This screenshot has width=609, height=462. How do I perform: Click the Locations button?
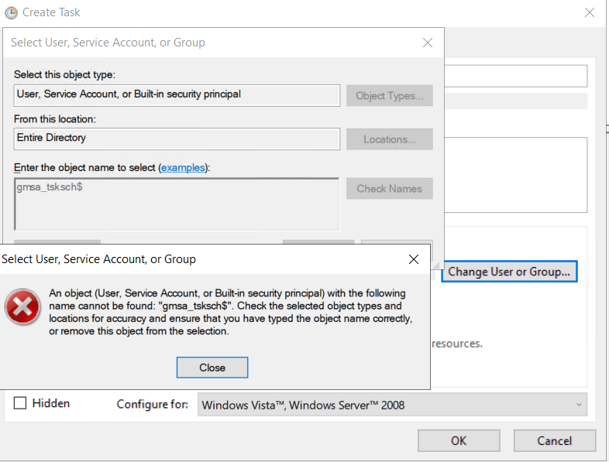(x=389, y=139)
